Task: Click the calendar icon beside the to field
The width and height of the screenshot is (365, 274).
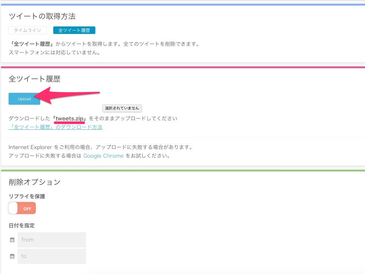Action: pyautogui.click(x=12, y=256)
